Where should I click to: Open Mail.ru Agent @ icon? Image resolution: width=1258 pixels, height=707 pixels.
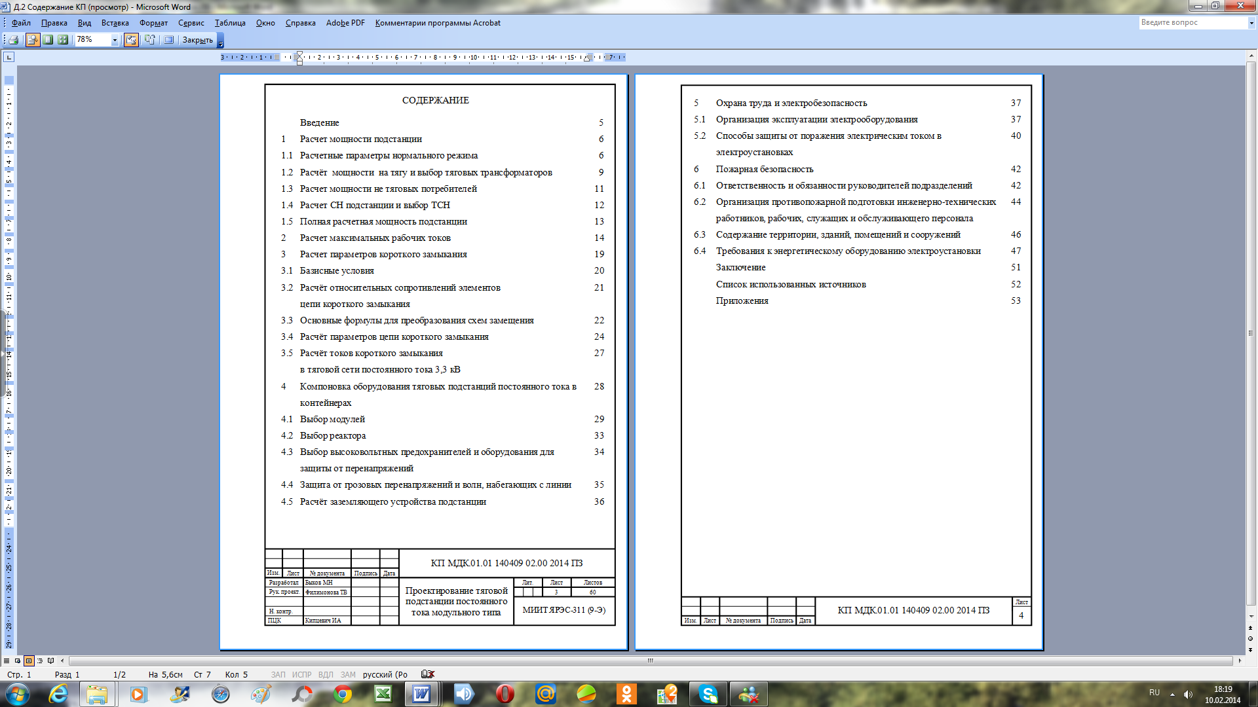(546, 694)
